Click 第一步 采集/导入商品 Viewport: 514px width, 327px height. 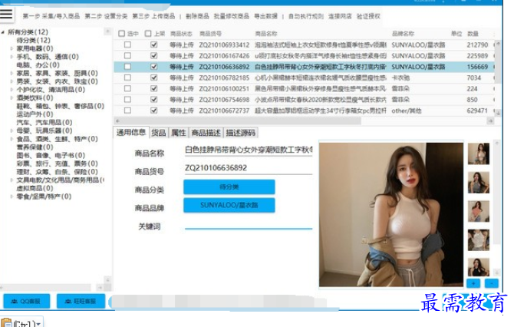tap(51, 16)
